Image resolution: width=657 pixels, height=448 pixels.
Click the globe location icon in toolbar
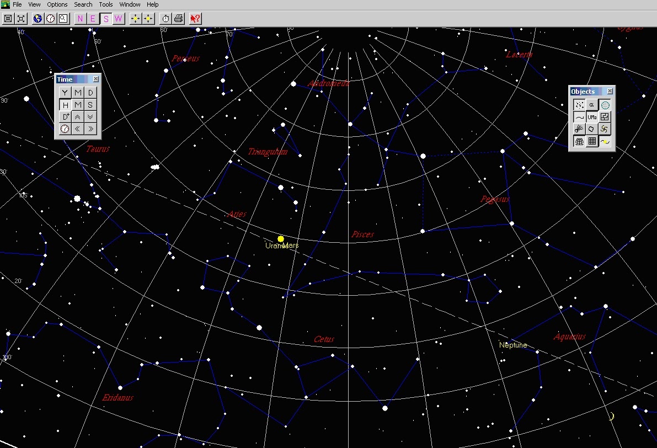tap(38, 18)
